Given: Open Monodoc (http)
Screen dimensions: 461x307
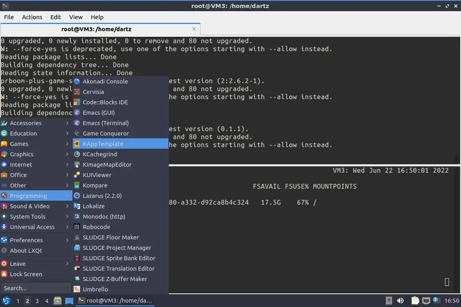Looking at the screenshot, I should [120, 217].
